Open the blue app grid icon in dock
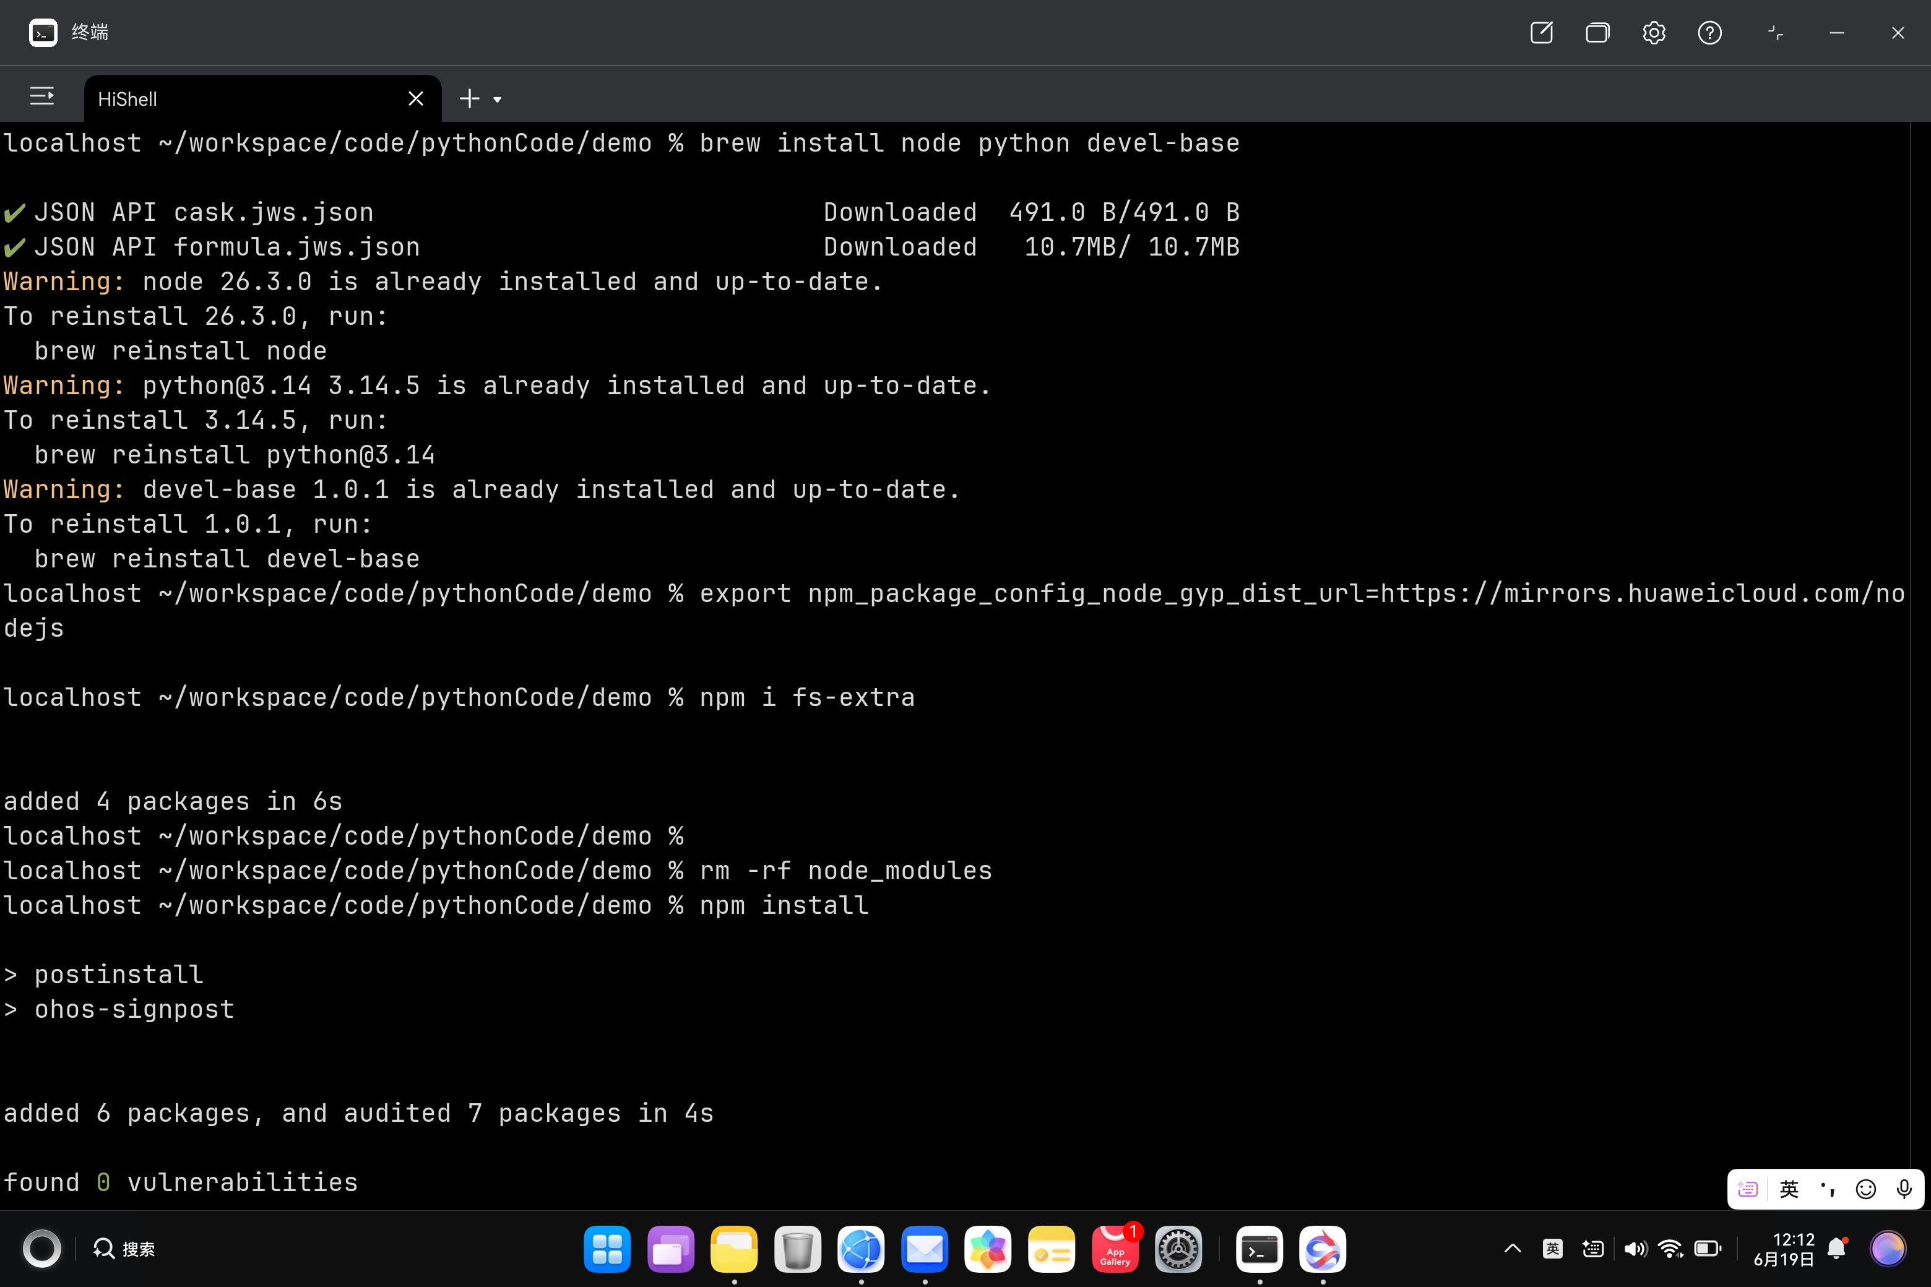Viewport: 1931px width, 1287px height. click(607, 1249)
